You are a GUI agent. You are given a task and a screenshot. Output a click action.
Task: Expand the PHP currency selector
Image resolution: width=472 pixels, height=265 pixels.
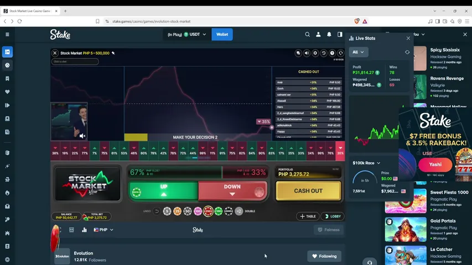click(103, 230)
